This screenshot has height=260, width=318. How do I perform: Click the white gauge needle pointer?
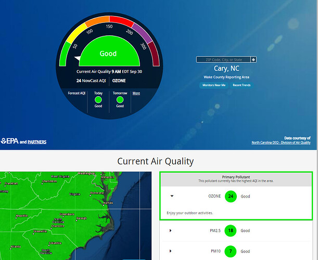(78, 58)
